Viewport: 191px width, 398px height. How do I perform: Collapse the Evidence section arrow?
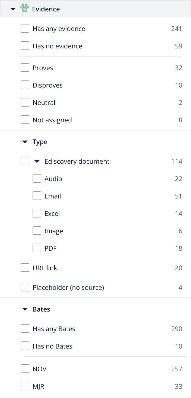(x=13, y=9)
